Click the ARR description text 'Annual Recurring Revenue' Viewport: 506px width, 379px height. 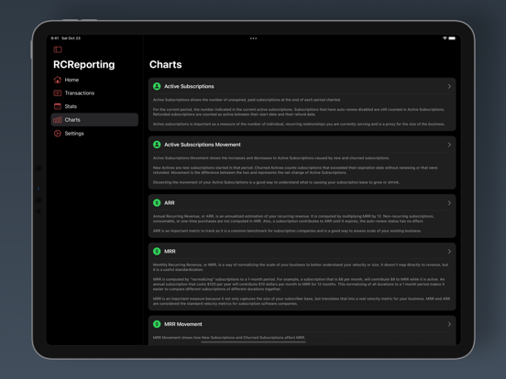click(x=178, y=216)
